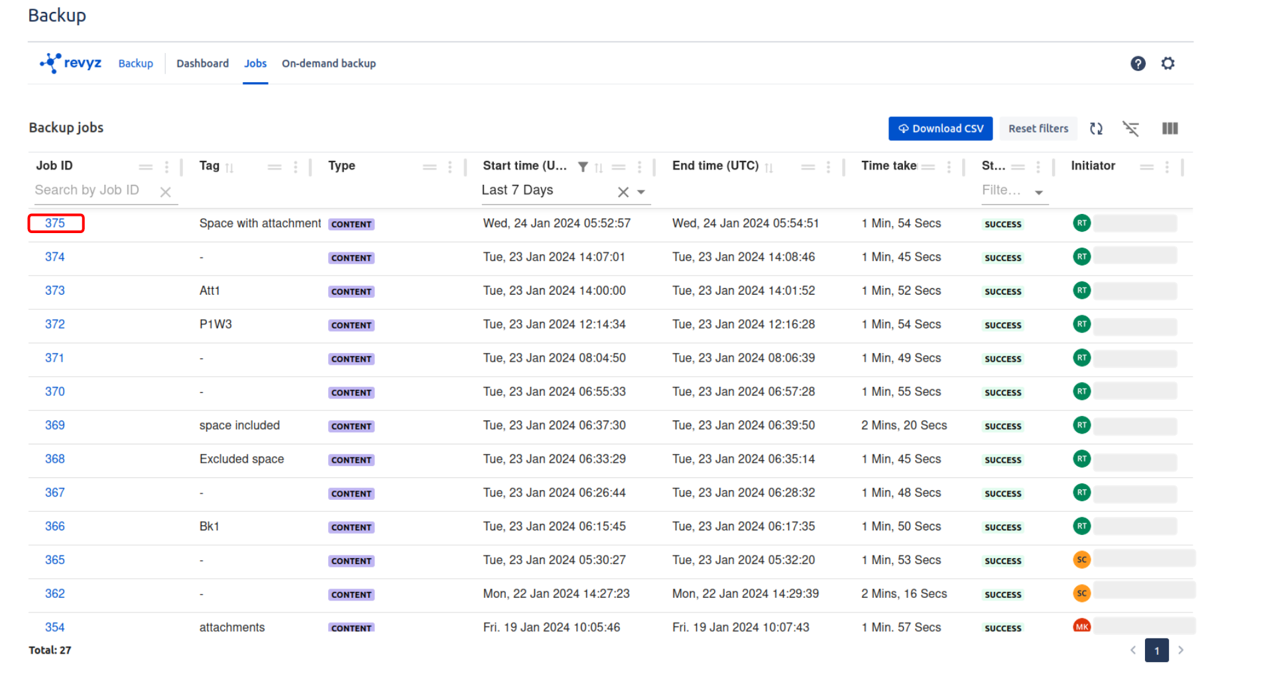Switch to the Dashboard tab

(x=202, y=64)
